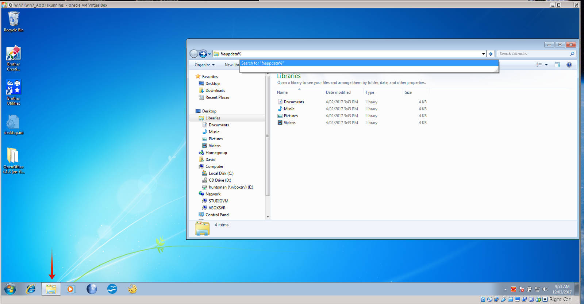Toggle the preview pane button
The image size is (584, 304).
557,65
